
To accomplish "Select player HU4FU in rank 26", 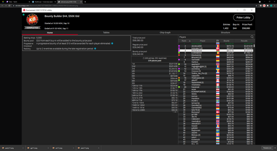I will pyautogui.click(x=216, y=101).
